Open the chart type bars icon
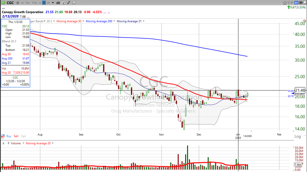Screen dimensions: 307x172 pyautogui.click(x=58, y=3)
